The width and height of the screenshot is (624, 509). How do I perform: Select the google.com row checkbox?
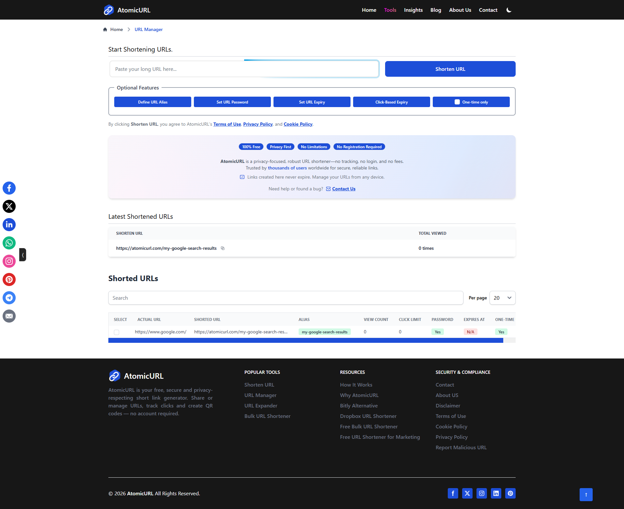click(117, 332)
